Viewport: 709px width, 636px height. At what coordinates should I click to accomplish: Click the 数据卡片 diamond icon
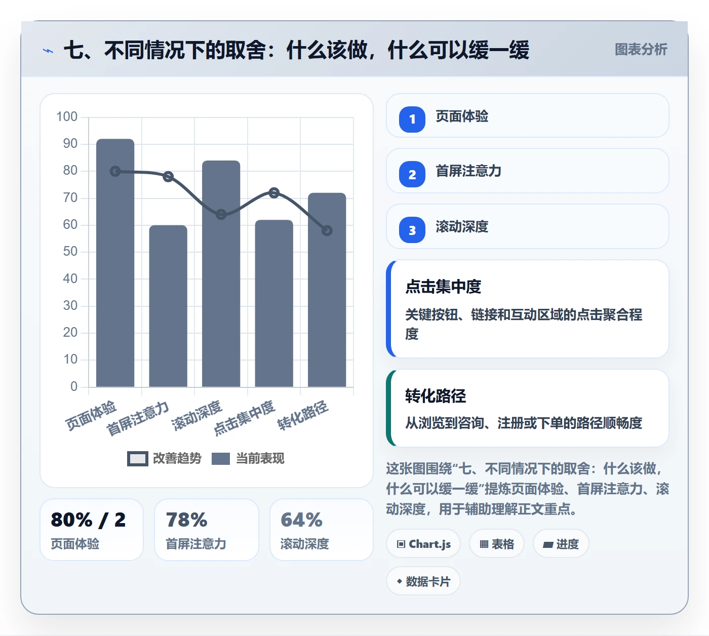click(x=400, y=581)
